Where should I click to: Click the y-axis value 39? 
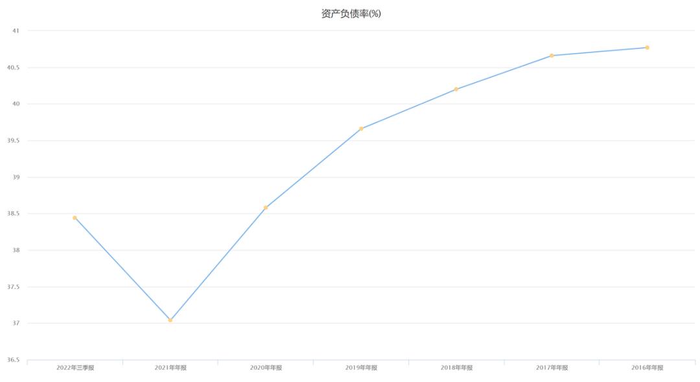[16, 177]
